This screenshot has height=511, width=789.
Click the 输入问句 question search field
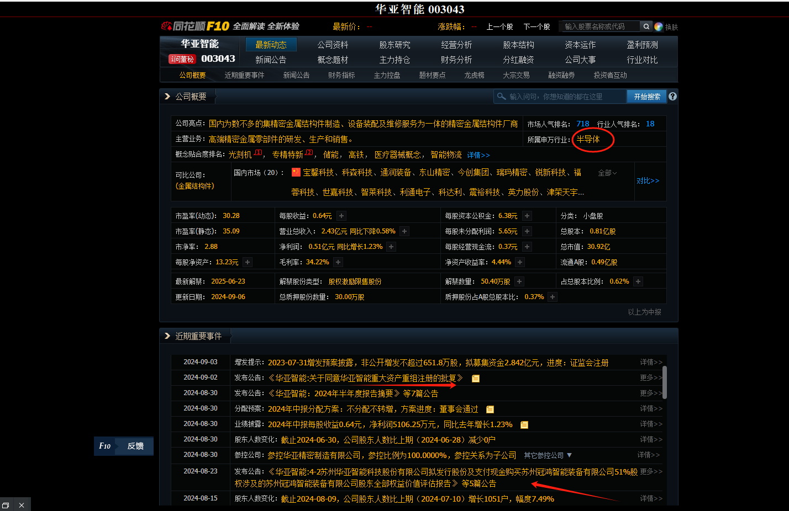[560, 97]
